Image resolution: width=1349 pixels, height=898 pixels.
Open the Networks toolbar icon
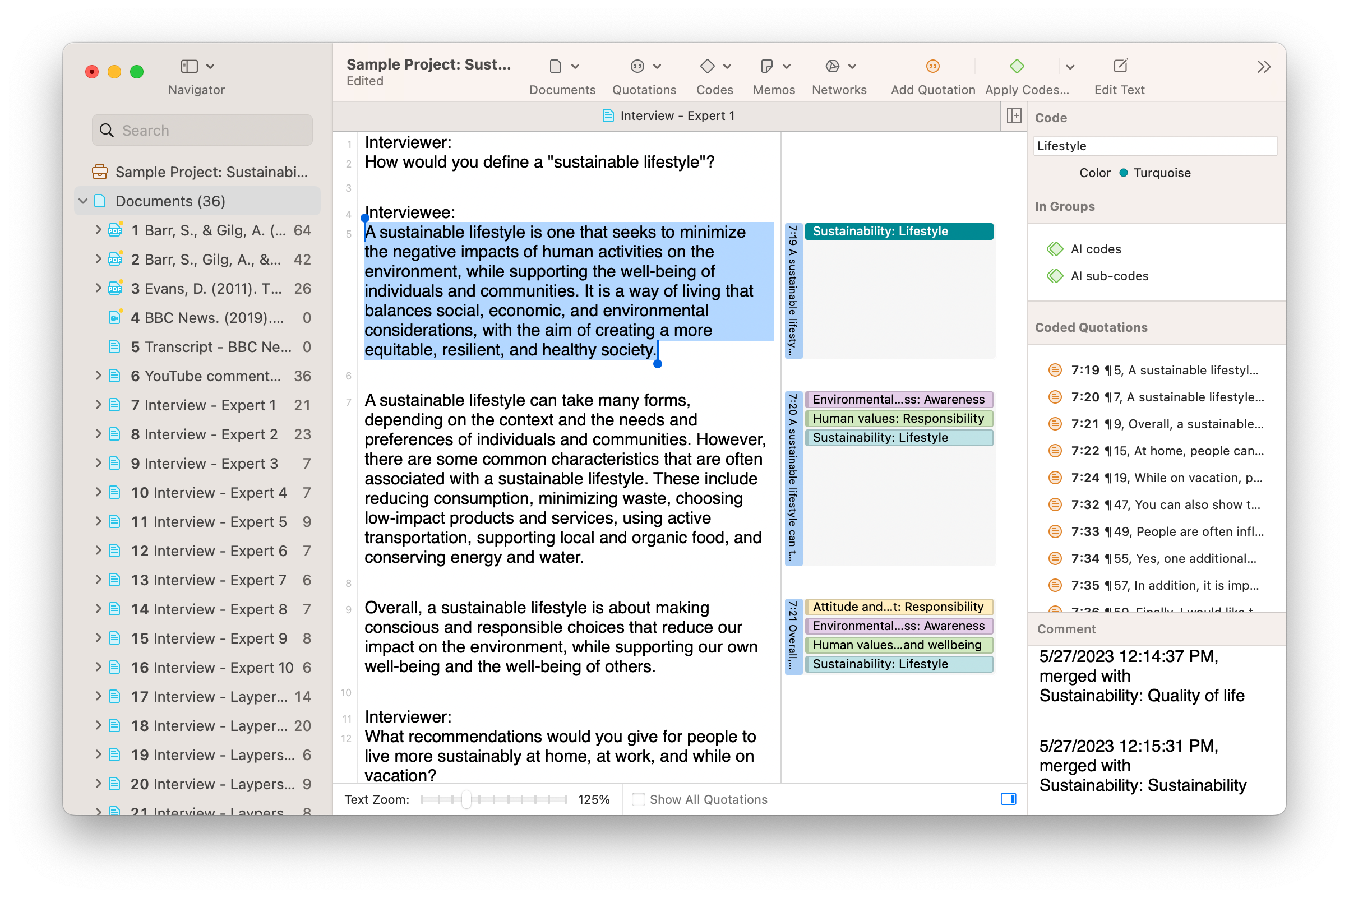click(831, 67)
